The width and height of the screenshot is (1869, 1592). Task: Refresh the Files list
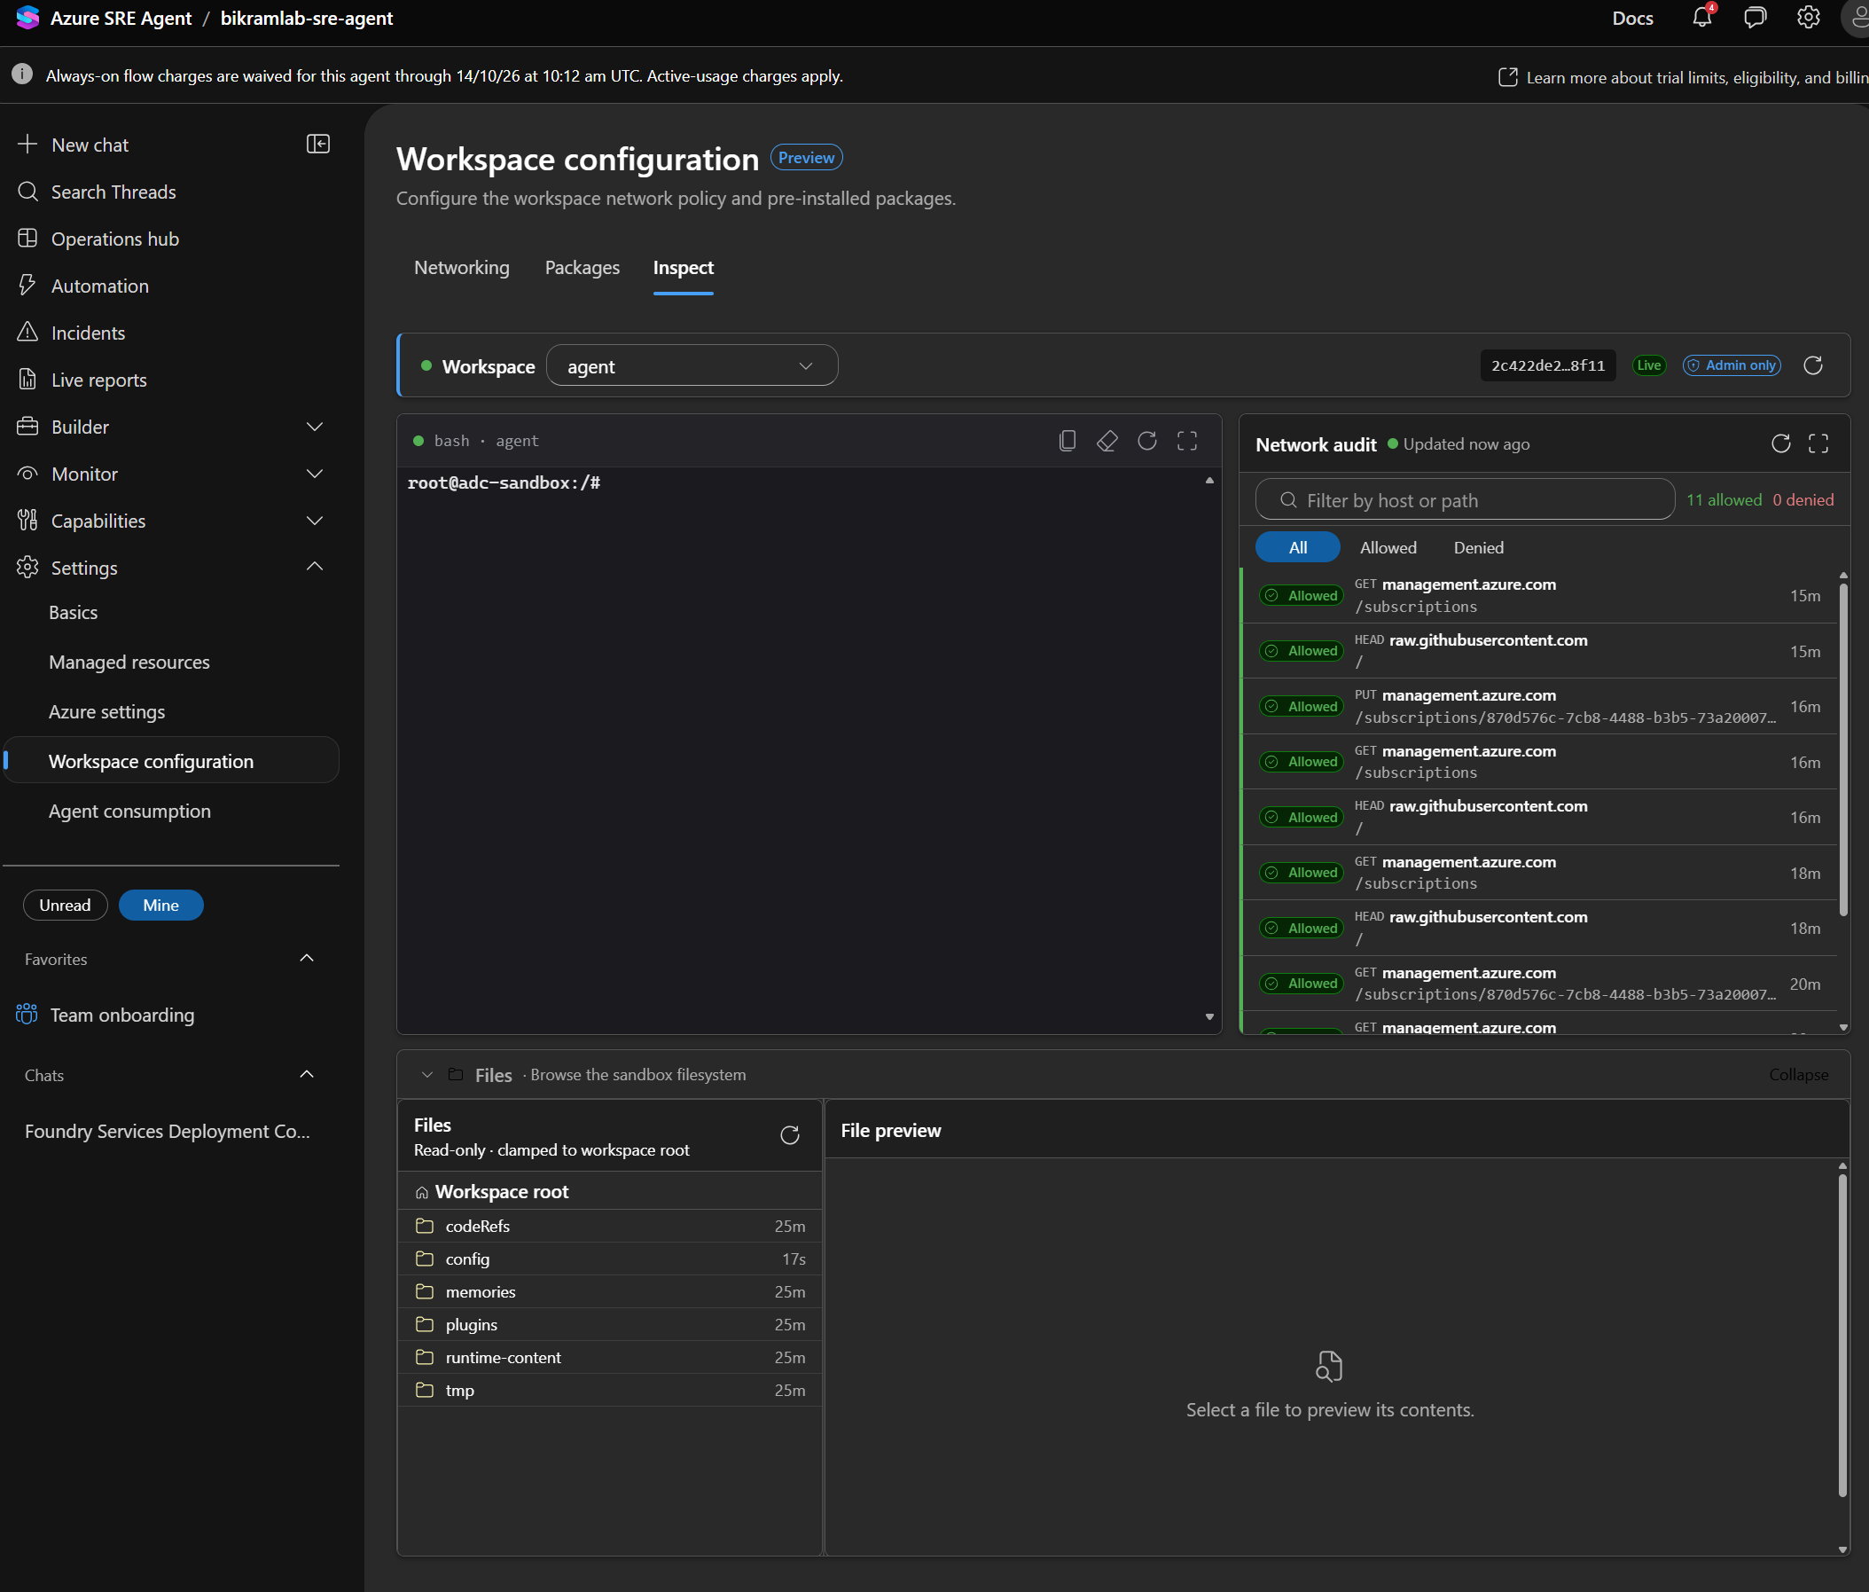[x=790, y=1135]
